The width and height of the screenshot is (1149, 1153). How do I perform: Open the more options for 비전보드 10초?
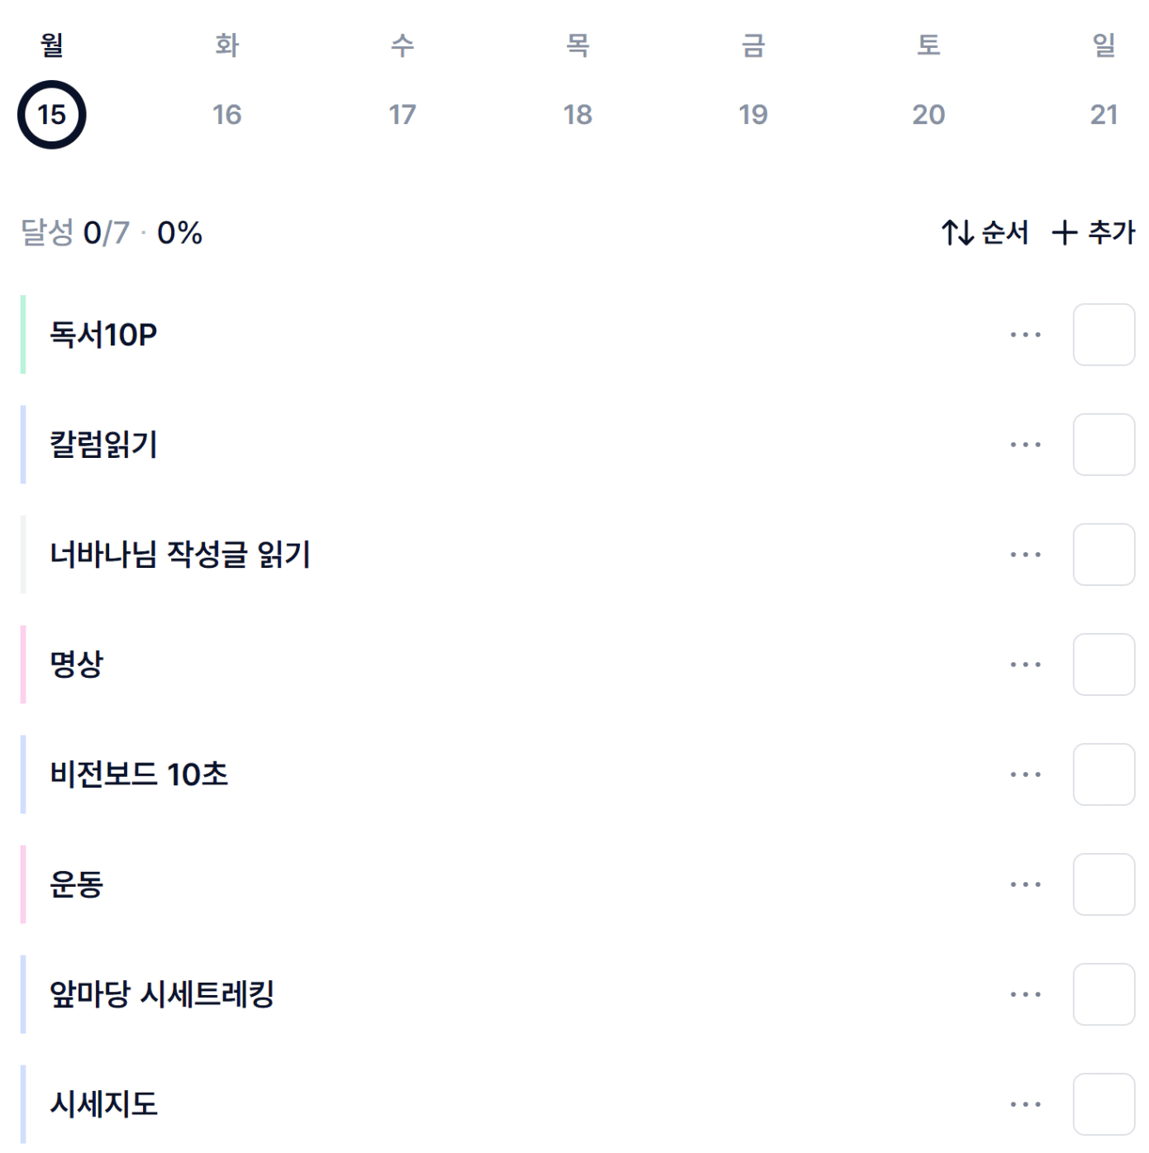(x=1025, y=774)
